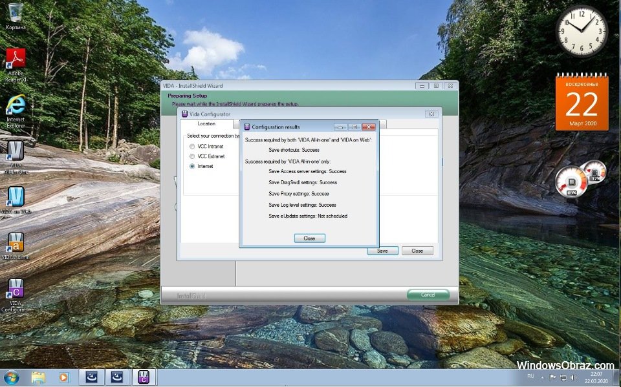Close the Configuration results dialog via X
This screenshot has height=387, width=621.
[x=368, y=127]
